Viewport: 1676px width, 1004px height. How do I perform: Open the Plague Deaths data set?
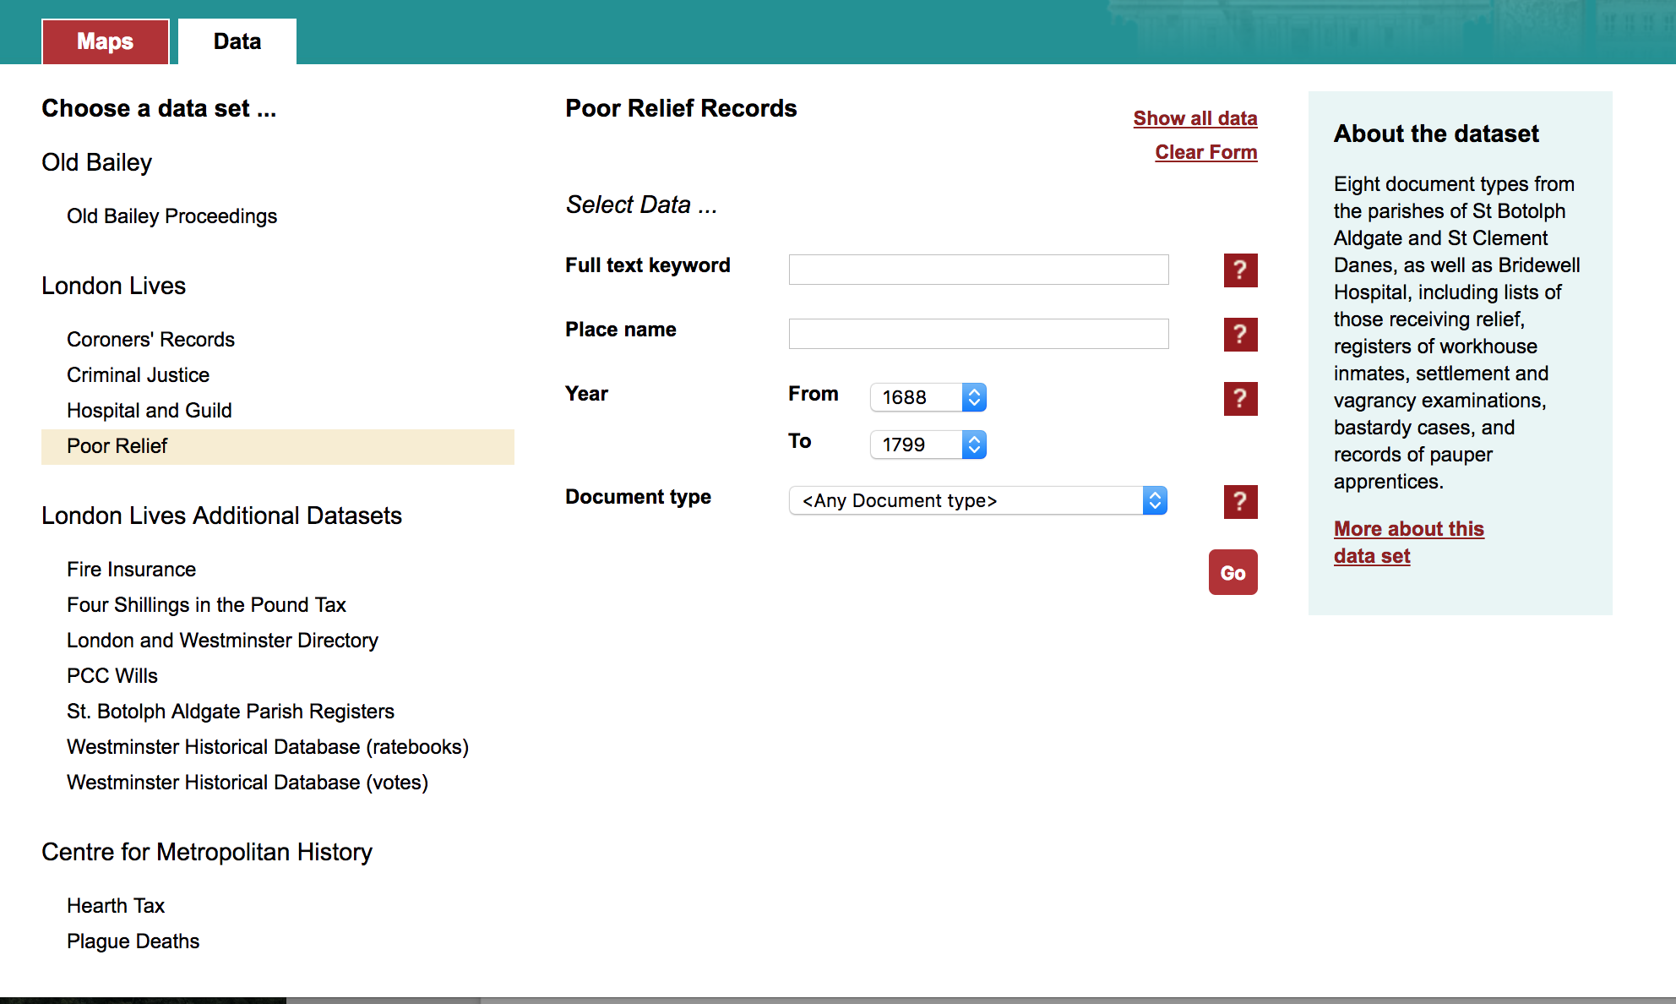[x=133, y=941]
